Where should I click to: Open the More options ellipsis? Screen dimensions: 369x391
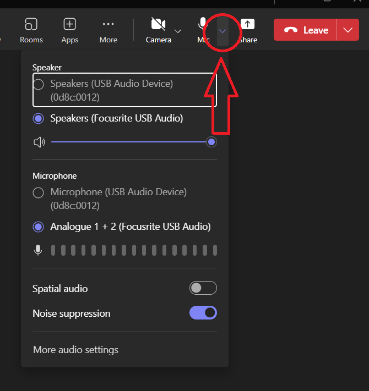point(108,25)
